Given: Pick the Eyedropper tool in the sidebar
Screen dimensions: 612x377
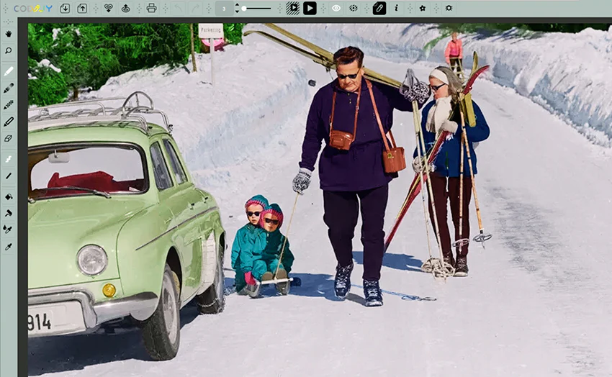Looking at the screenshot, I should [8, 247].
